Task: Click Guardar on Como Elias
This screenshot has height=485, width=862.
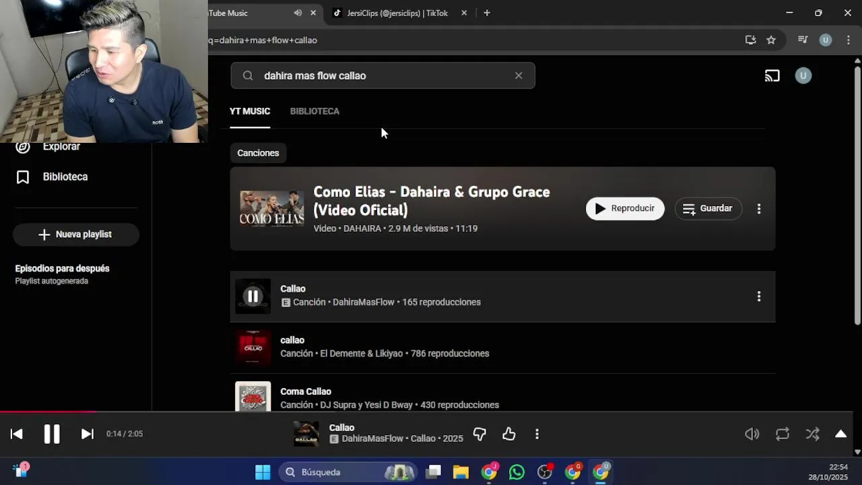Action: (708, 209)
